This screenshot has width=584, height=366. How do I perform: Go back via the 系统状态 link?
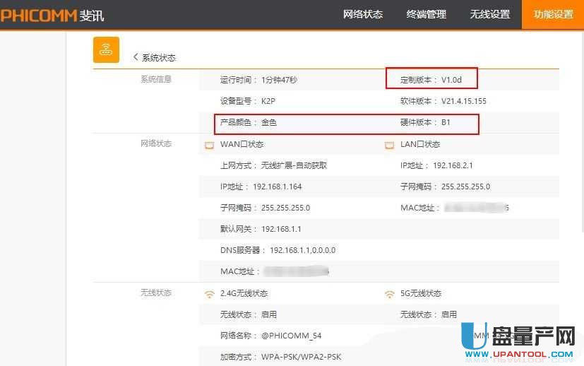click(159, 58)
